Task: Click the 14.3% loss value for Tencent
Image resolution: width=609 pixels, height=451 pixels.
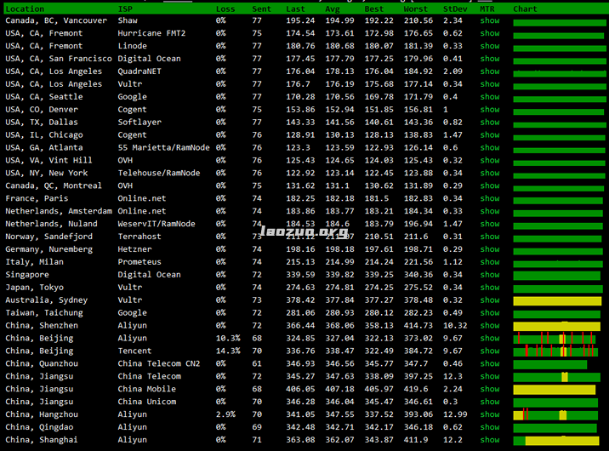Action: [x=228, y=351]
